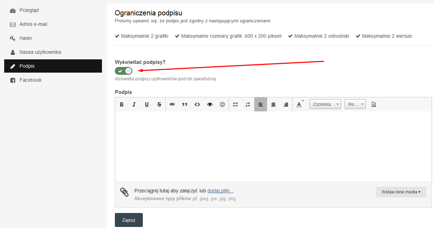The width and height of the screenshot is (434, 228).
Task: Click the dodaj pliki link
Action: point(220,191)
